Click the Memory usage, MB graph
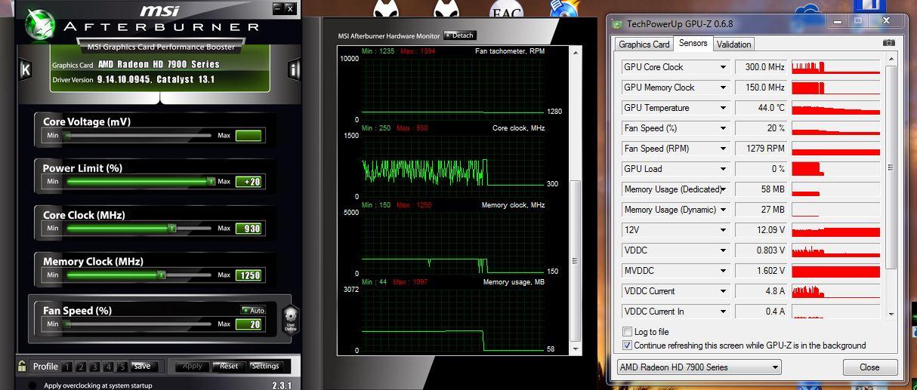Screen dimensions: 917x390 click(453, 321)
